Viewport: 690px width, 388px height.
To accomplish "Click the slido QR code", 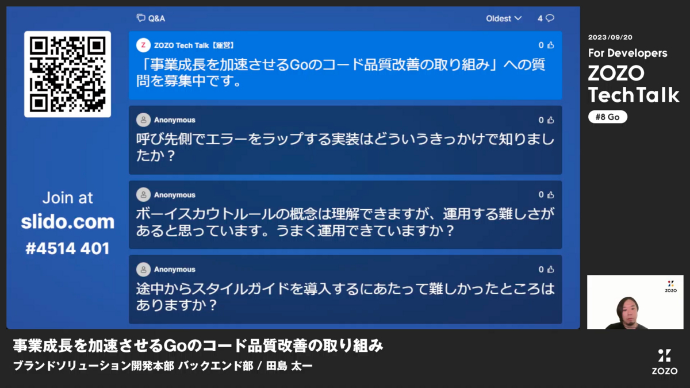I will tap(67, 74).
